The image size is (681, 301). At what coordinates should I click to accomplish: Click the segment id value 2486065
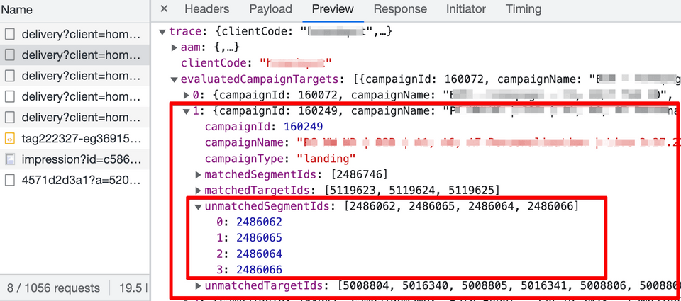pyautogui.click(x=260, y=238)
